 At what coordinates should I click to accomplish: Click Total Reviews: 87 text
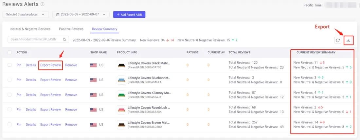coord(242,93)
